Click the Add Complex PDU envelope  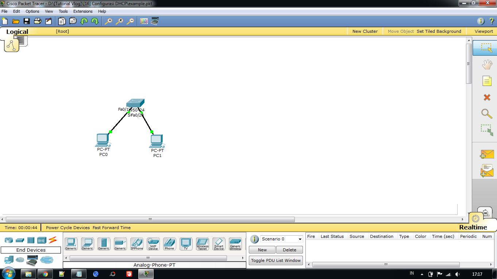point(487,171)
